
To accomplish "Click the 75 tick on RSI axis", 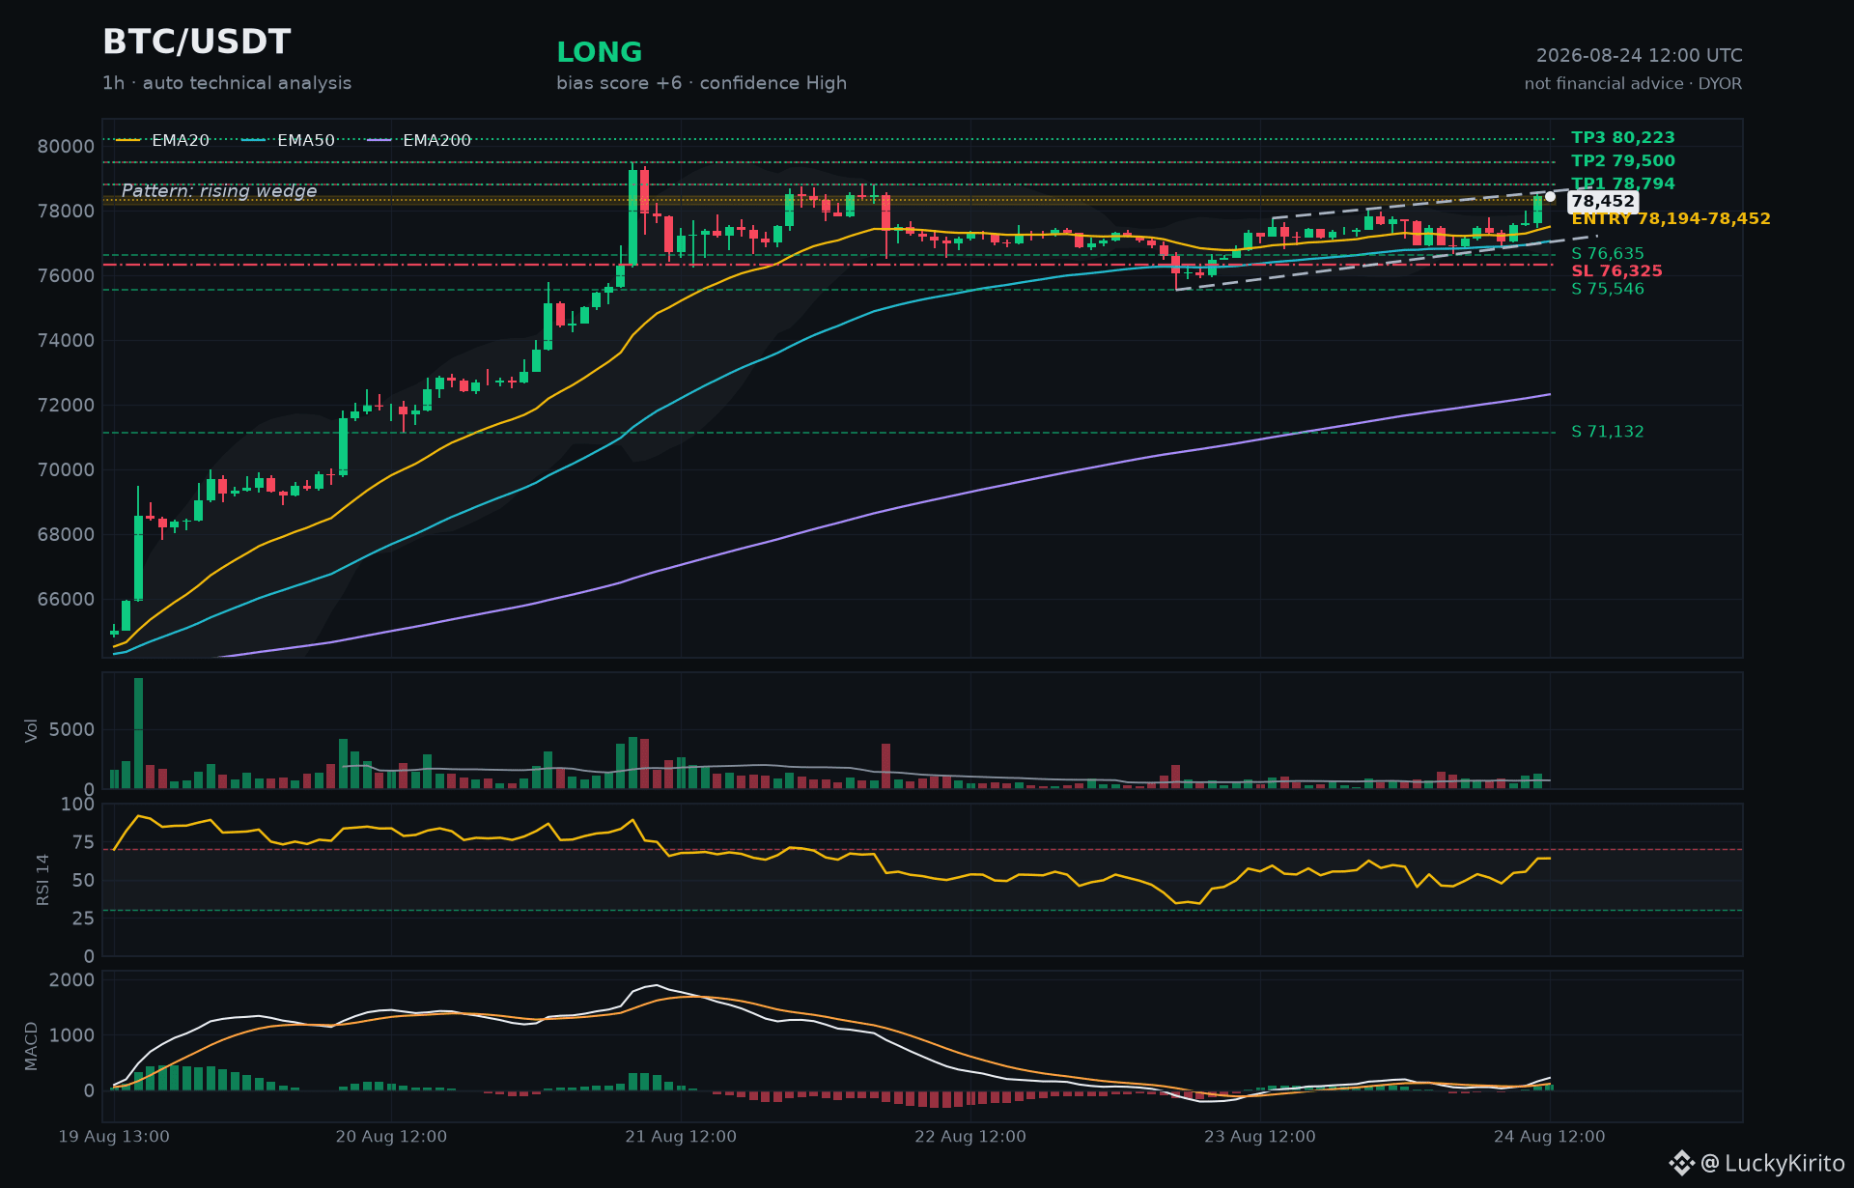I will pos(84,842).
